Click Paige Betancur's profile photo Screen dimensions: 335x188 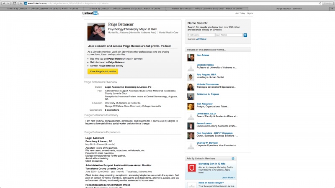click(96, 32)
